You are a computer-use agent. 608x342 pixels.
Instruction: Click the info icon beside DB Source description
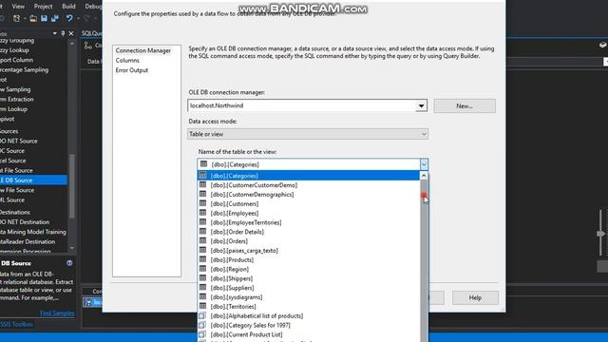pos(69,263)
